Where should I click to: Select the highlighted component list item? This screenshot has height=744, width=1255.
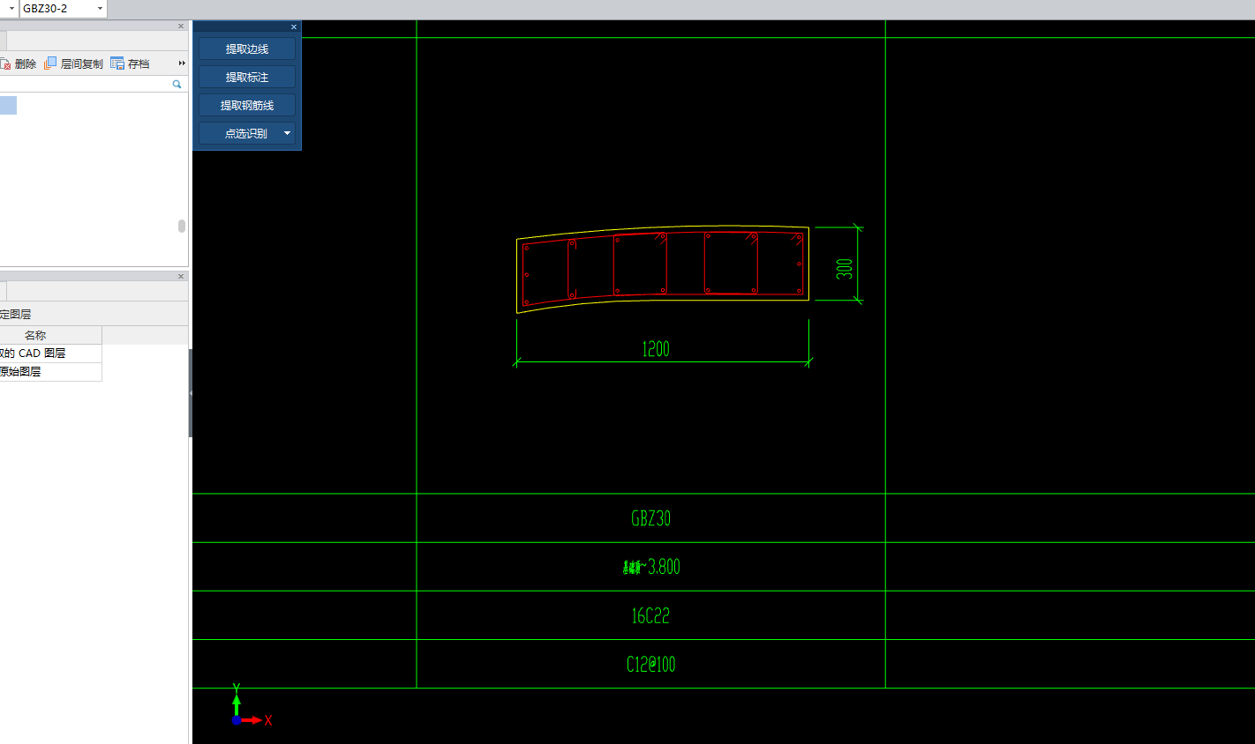pos(8,106)
